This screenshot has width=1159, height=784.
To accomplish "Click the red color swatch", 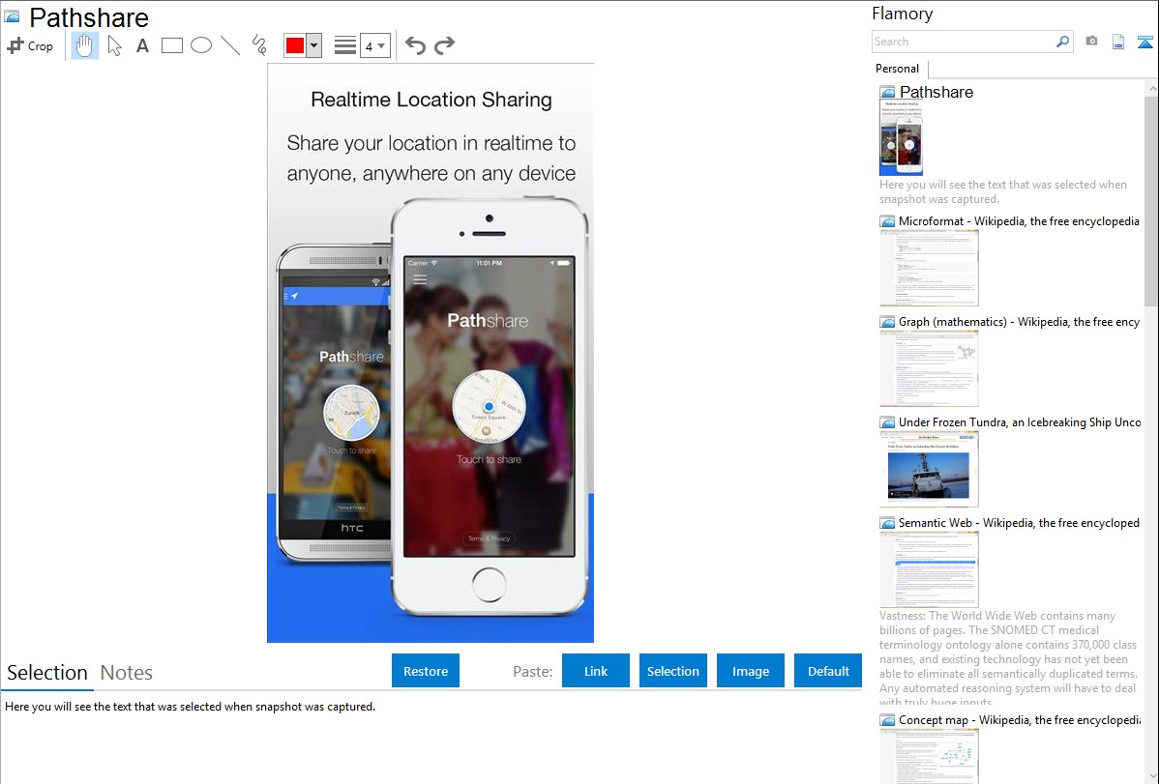I will [x=295, y=45].
